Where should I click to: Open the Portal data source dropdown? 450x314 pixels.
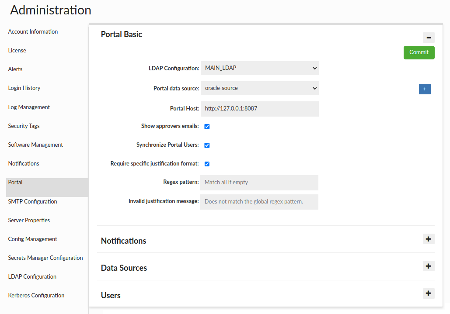coord(259,88)
